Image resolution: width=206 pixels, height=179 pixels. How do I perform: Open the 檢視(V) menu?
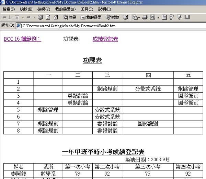point(44,9)
